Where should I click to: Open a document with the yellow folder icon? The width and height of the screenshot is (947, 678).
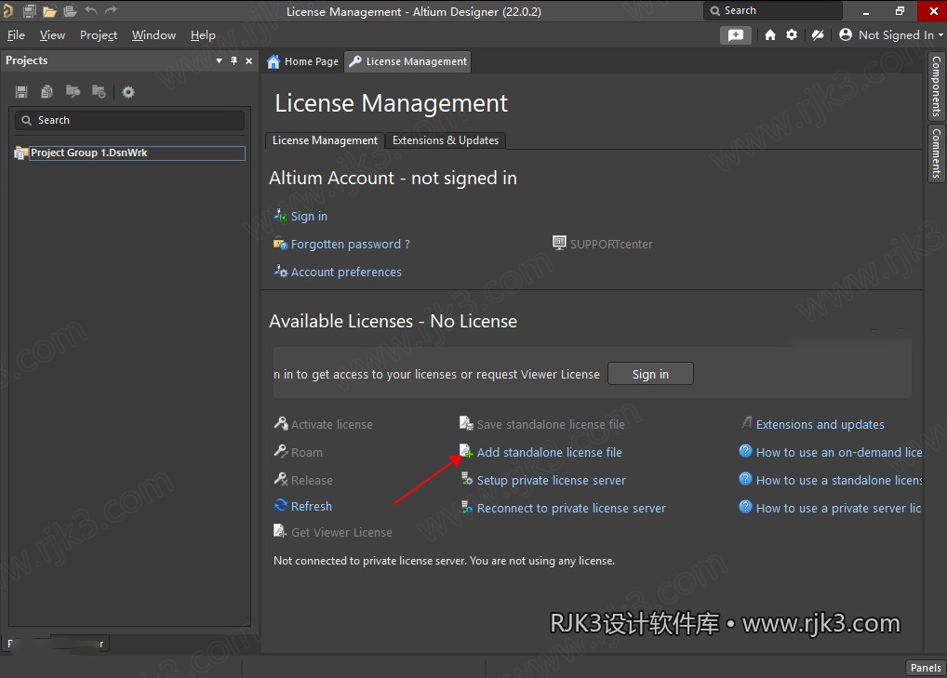click(x=49, y=11)
